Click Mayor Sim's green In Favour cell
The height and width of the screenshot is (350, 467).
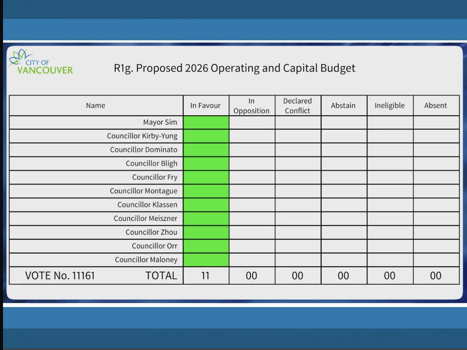tap(206, 122)
